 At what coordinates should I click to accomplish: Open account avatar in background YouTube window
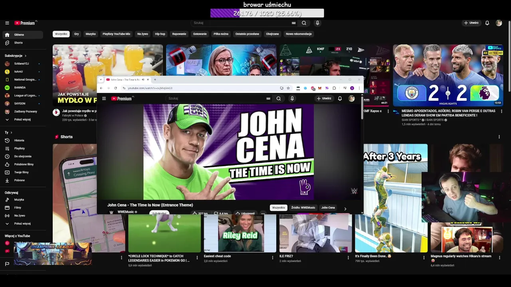point(499,23)
